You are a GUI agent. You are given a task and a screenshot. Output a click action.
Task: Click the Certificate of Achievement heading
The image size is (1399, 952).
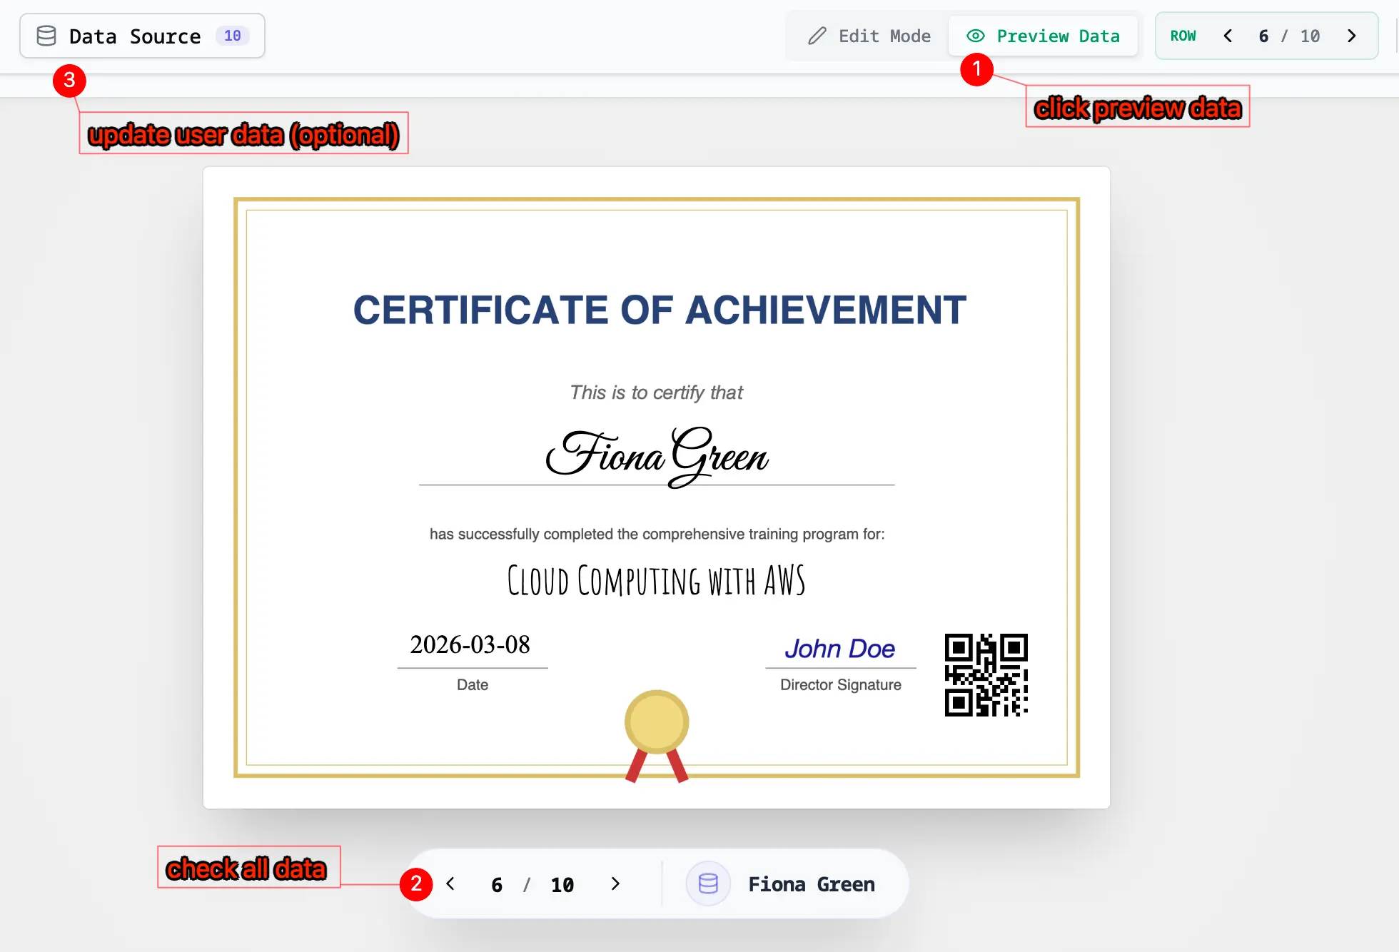pos(660,310)
